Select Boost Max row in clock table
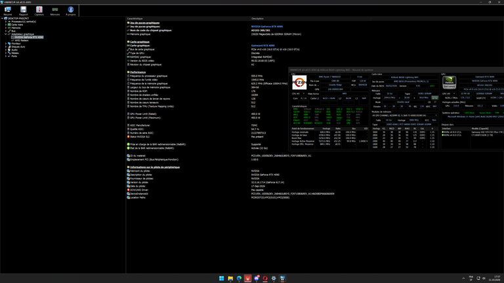The height and width of the screenshot is (283, 504). [x=330, y=138]
